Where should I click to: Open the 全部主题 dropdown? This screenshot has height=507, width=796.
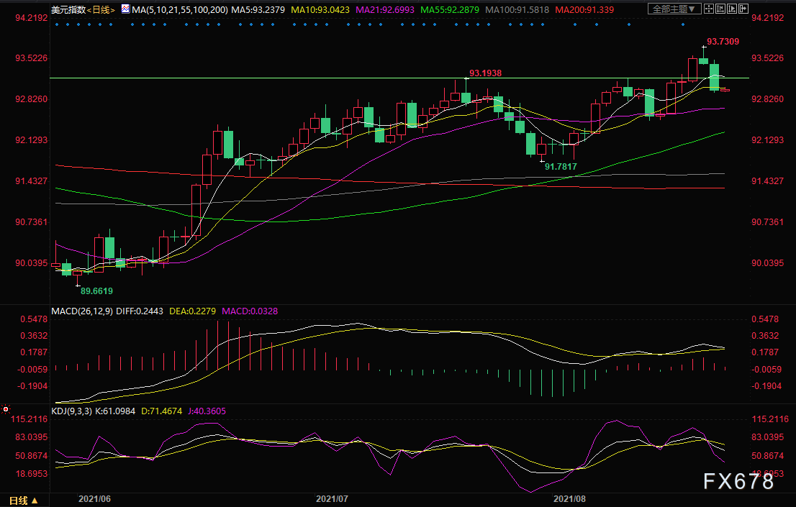[x=674, y=9]
